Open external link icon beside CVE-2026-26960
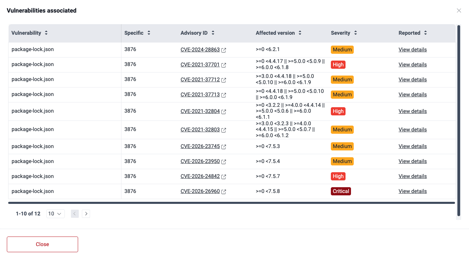 coord(224,192)
